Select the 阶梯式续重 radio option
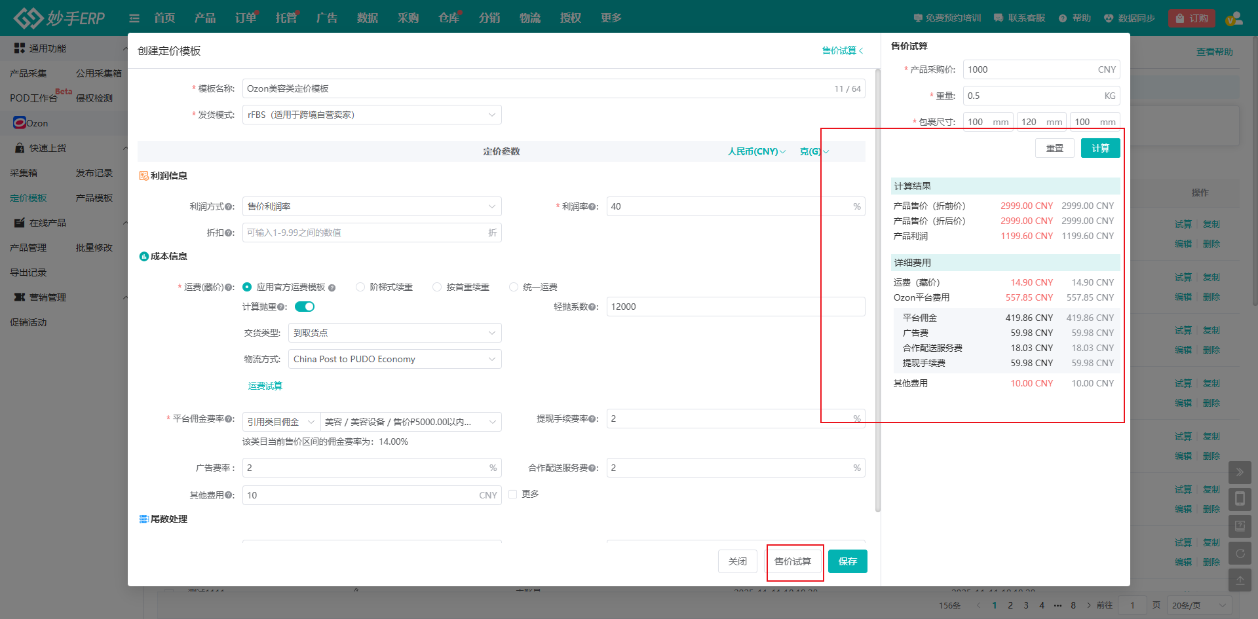Image resolution: width=1258 pixels, height=619 pixels. tap(360, 287)
